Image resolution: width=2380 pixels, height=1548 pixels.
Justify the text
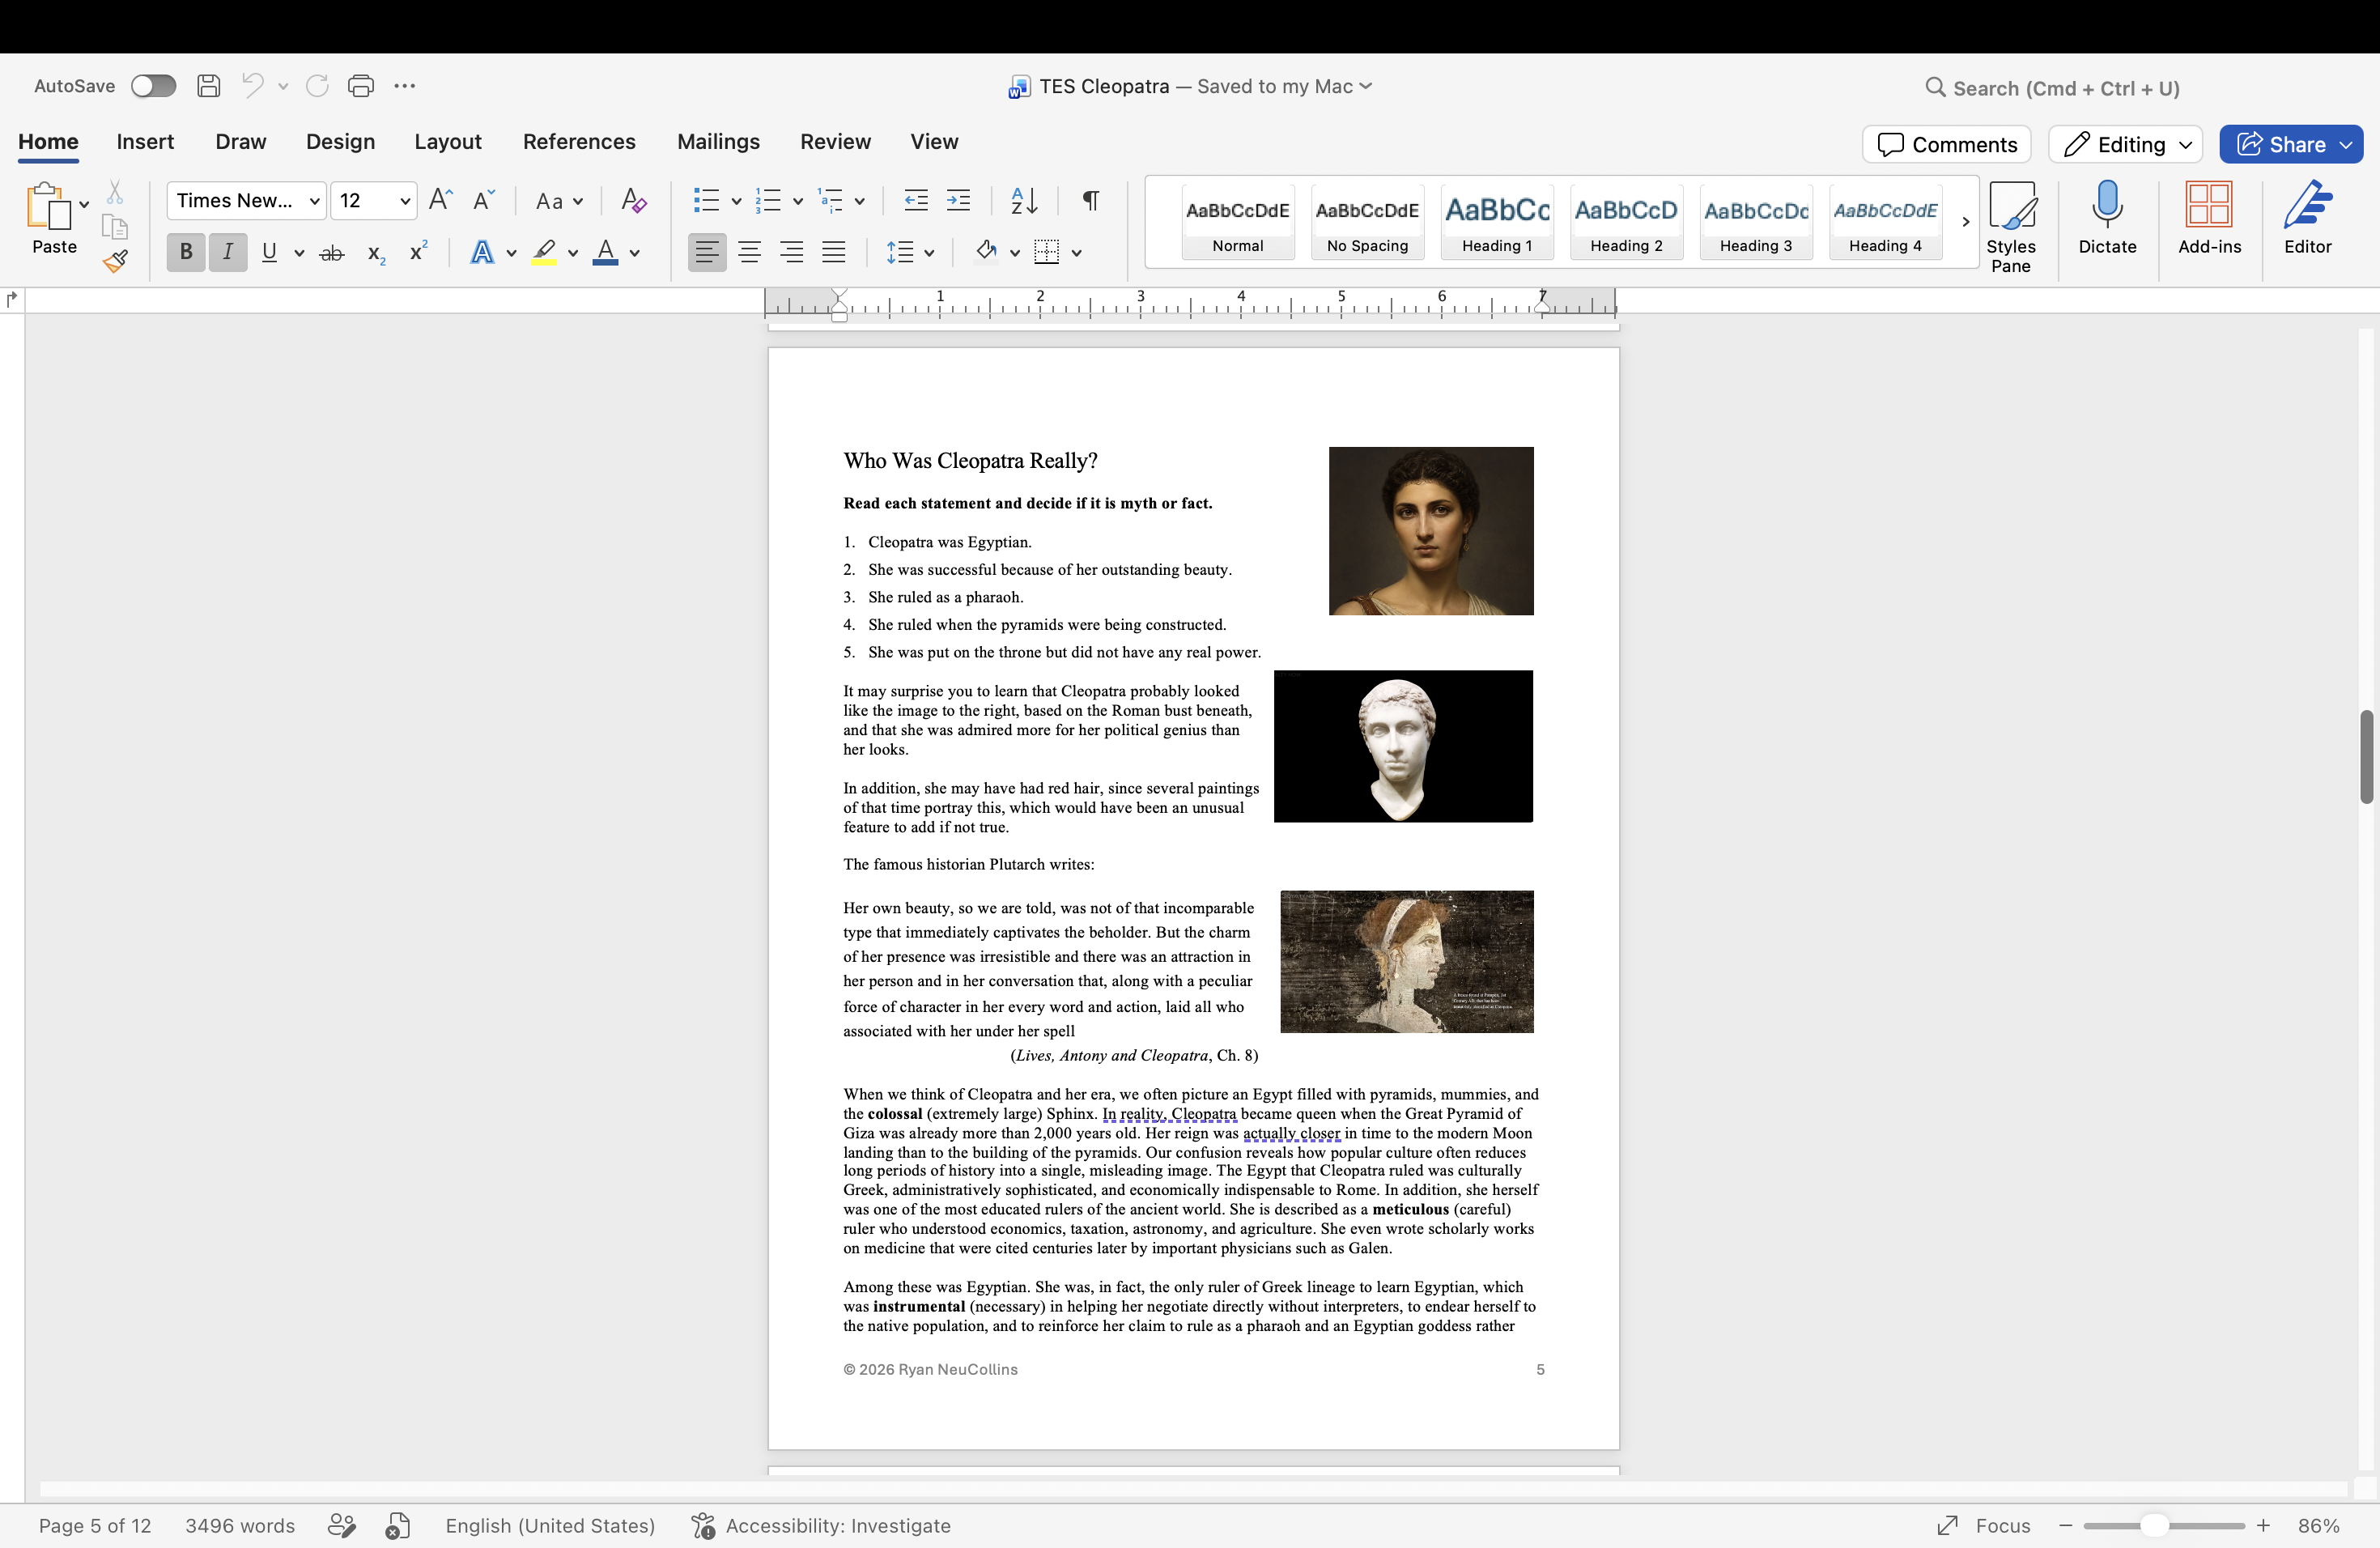[833, 253]
